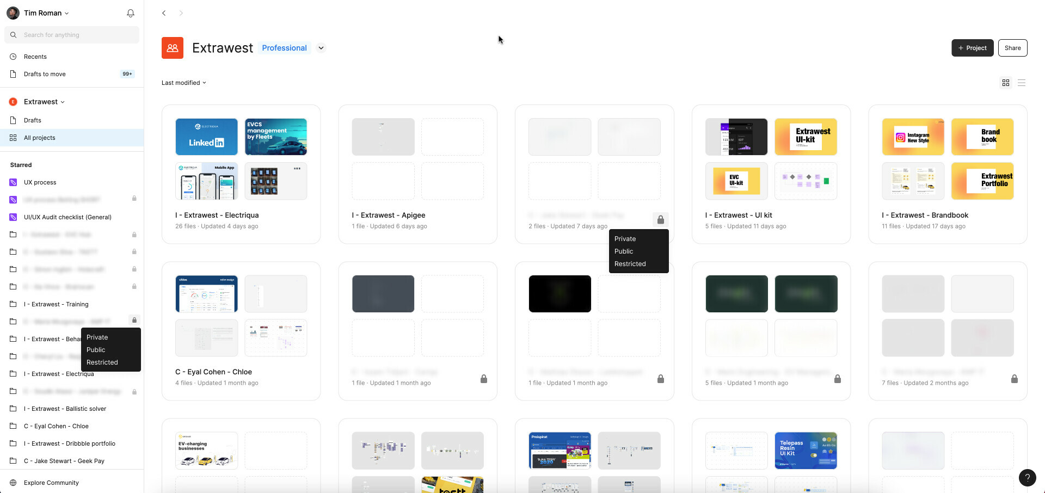This screenshot has width=1045, height=493.
Task: Open the 99+ drafts count badge
Action: (x=127, y=74)
